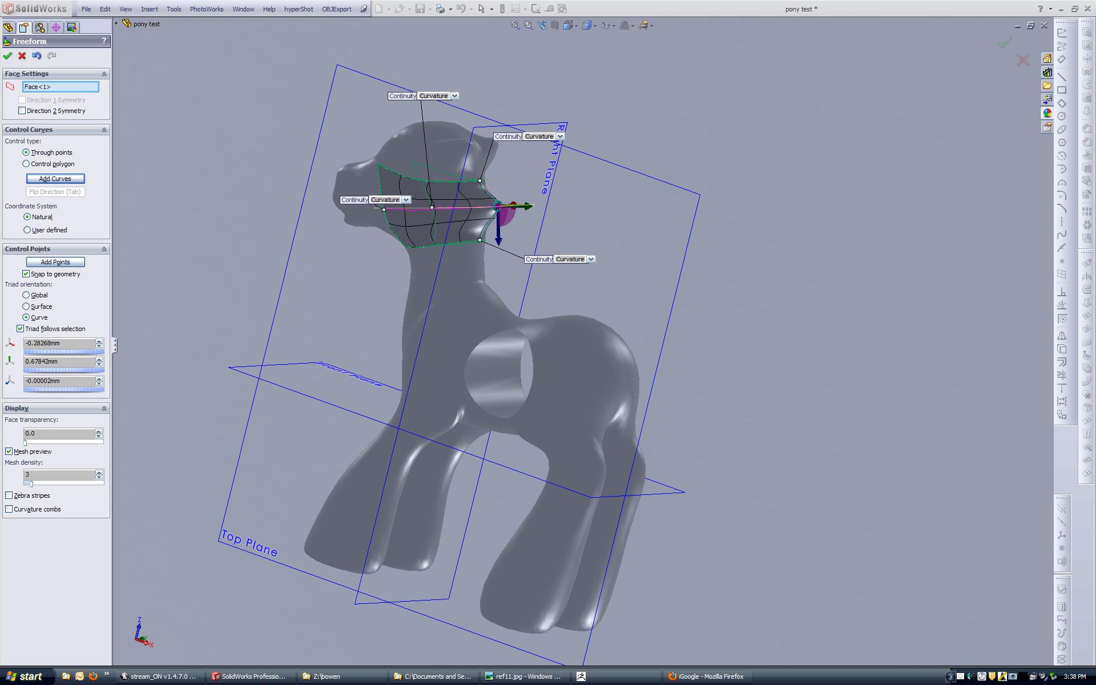This screenshot has width=1096, height=685.
Task: Collapse the Display section
Action: (104, 409)
